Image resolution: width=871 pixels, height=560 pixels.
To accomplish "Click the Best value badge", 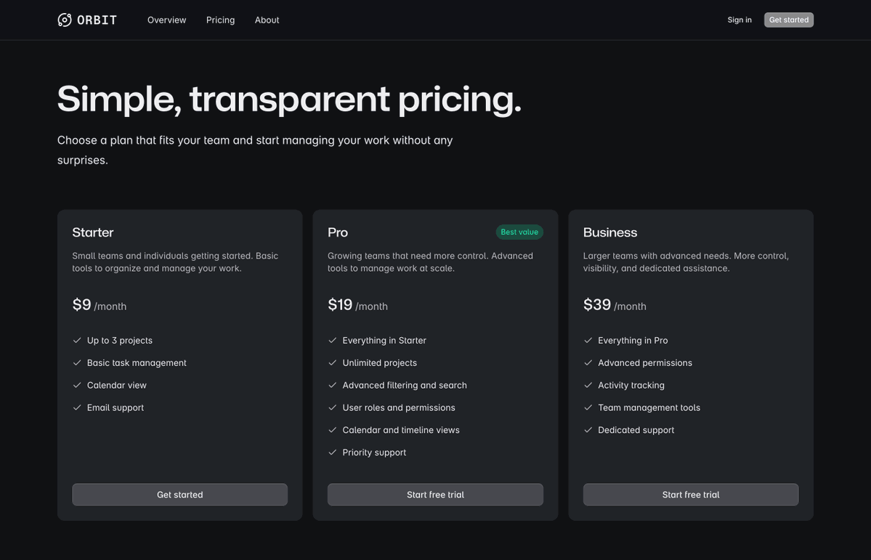I will [x=519, y=232].
